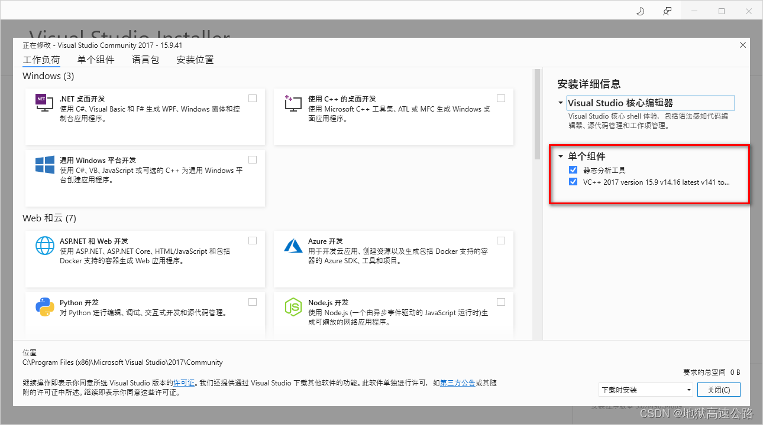Open the feedback icon in title bar
This screenshot has height=425, width=763.
[x=667, y=11]
